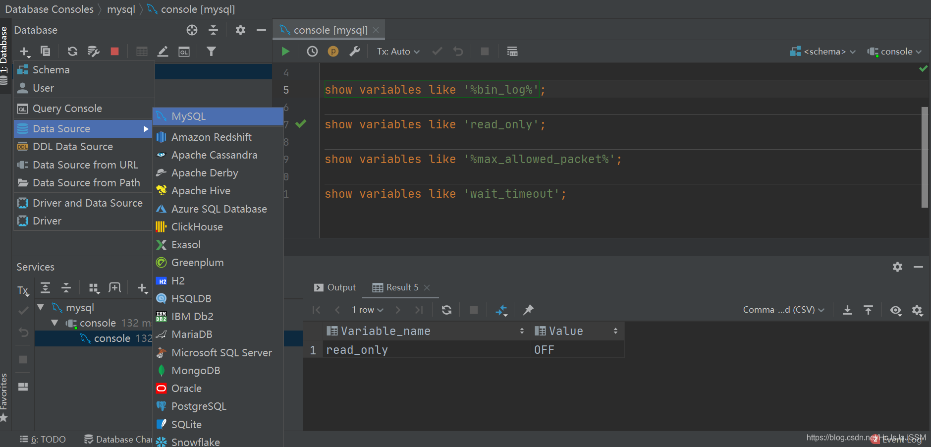The height and width of the screenshot is (447, 931).
Task: Click the Locate target crosshair icon in Database panel
Action: 192,30
